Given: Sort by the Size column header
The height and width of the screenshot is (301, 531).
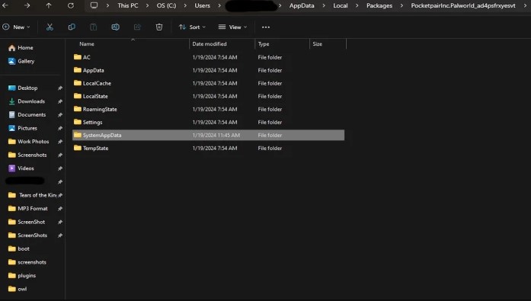Looking at the screenshot, I should click(318, 44).
